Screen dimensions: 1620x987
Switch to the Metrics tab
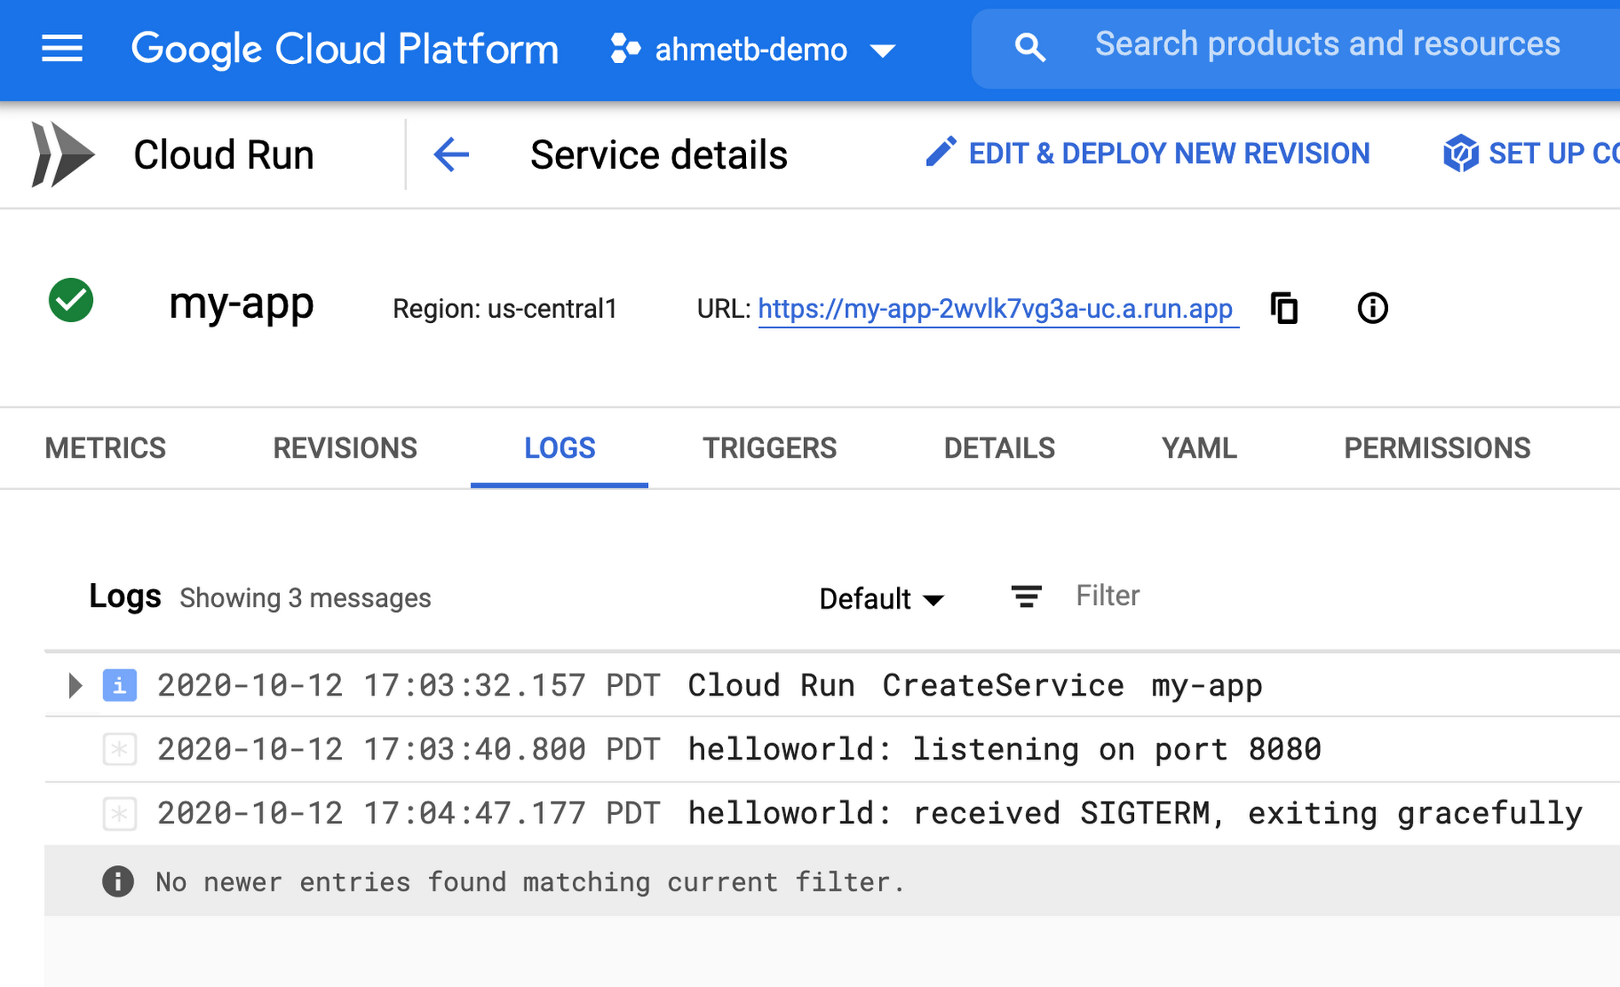click(x=106, y=448)
